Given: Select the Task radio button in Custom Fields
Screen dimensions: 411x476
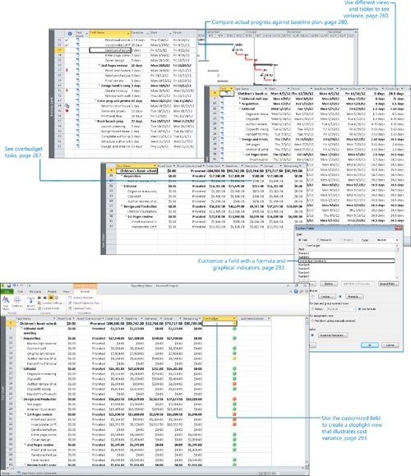Looking at the screenshot, I should (x=300, y=240).
